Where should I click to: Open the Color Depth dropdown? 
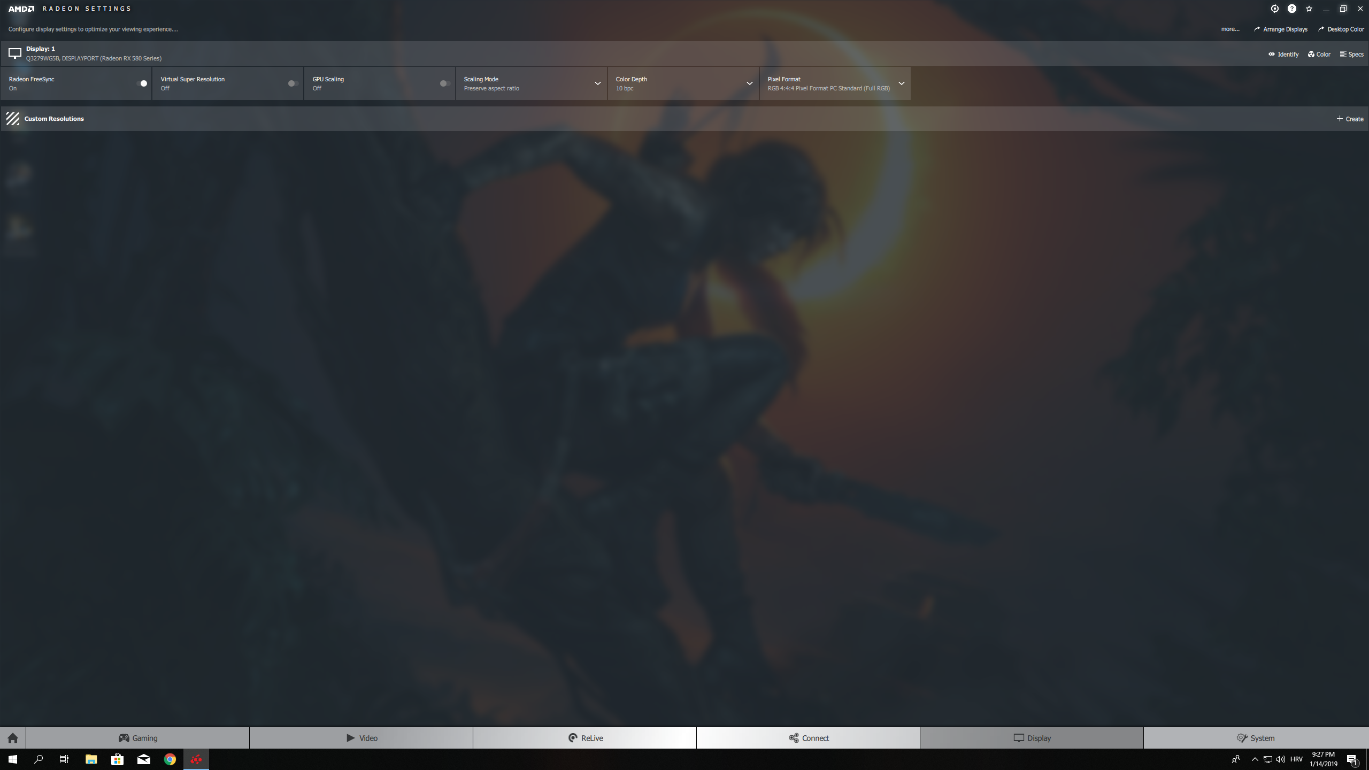point(749,83)
